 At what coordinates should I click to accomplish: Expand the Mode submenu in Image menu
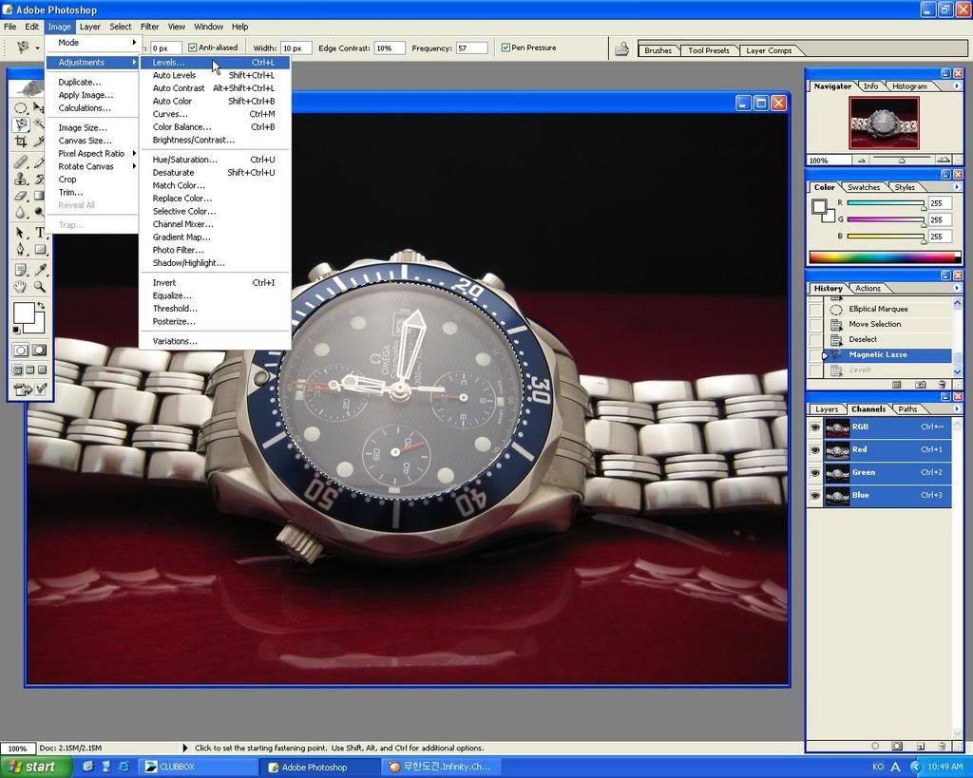(91, 42)
